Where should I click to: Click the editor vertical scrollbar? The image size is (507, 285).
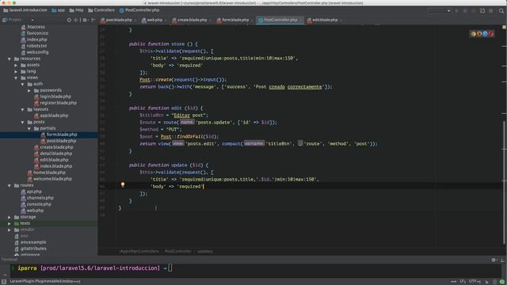504,183
